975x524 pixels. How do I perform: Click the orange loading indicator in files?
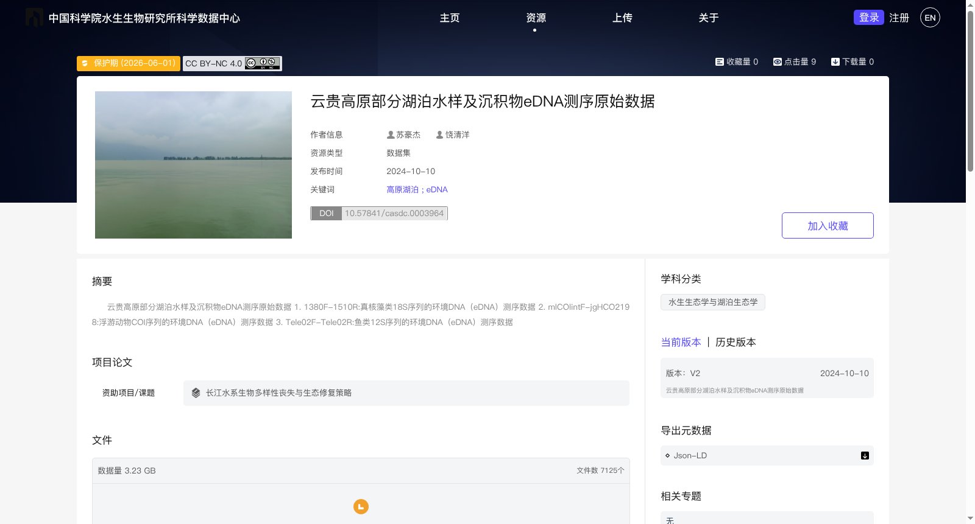pyautogui.click(x=361, y=506)
